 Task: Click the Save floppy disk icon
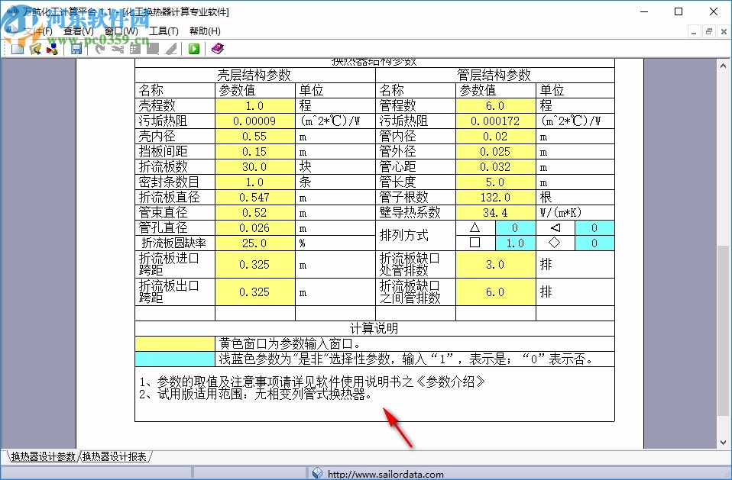(x=76, y=49)
